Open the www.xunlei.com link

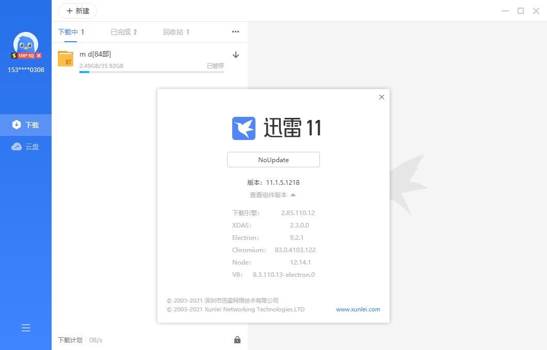358,309
